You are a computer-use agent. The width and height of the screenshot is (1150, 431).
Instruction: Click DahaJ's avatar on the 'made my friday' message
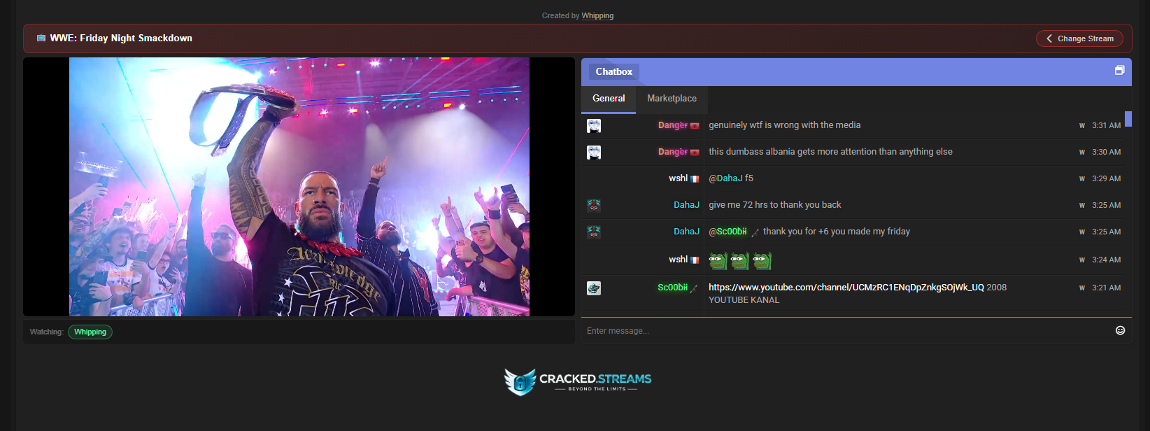pos(594,232)
